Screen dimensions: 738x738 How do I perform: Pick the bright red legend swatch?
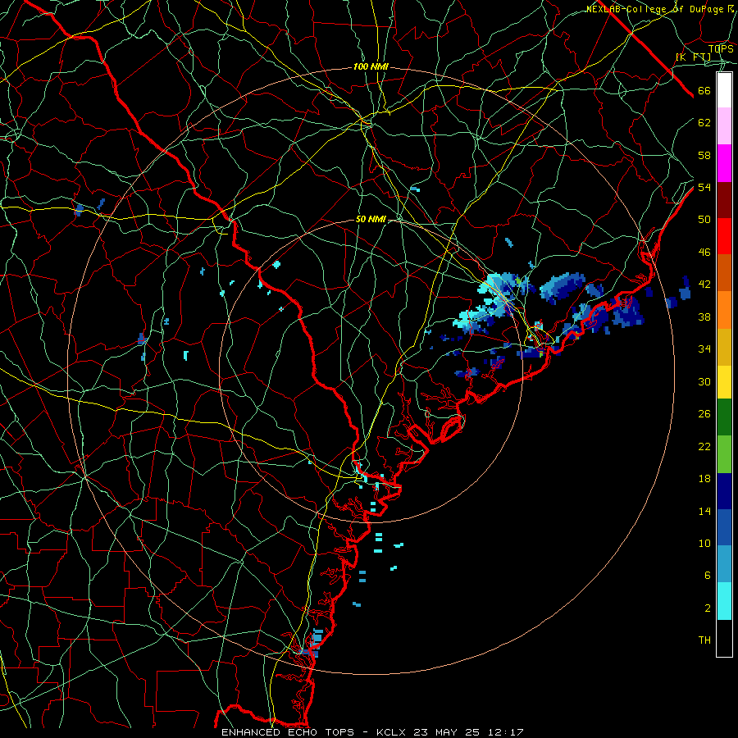pyautogui.click(x=724, y=236)
